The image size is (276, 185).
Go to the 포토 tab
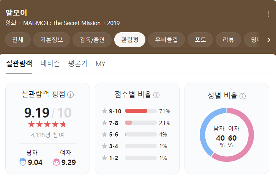click(x=200, y=40)
